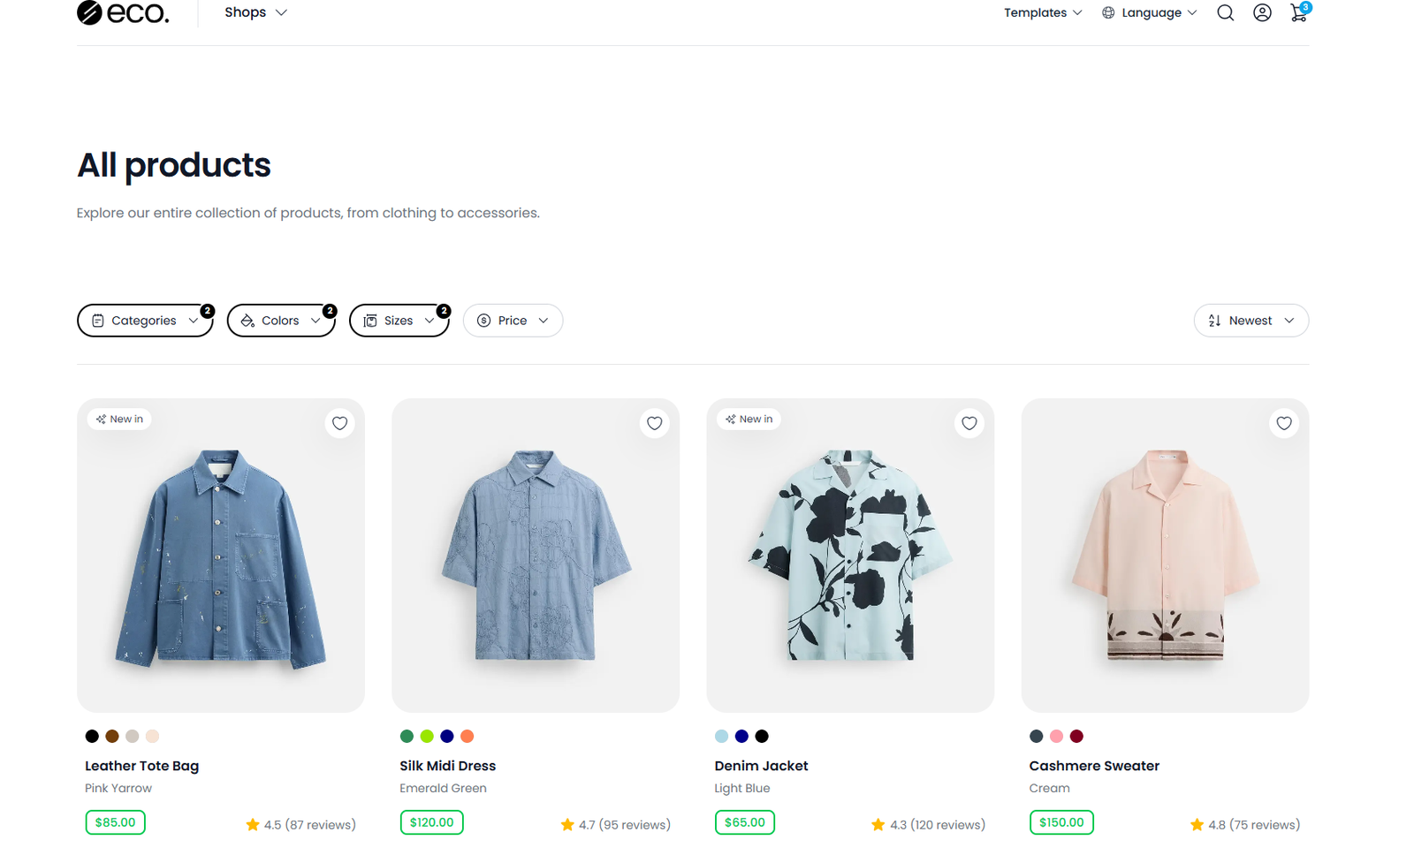The height and width of the screenshot is (855, 1414).
Task: Click the New in badge on Denim Jacket
Action: click(x=749, y=419)
